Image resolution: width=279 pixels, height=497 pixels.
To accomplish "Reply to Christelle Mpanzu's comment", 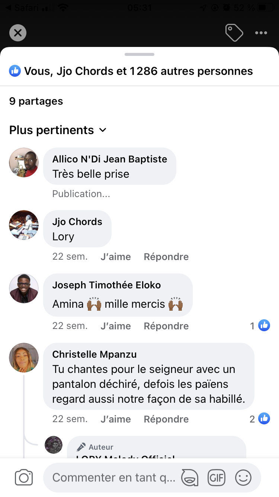I will point(166,419).
